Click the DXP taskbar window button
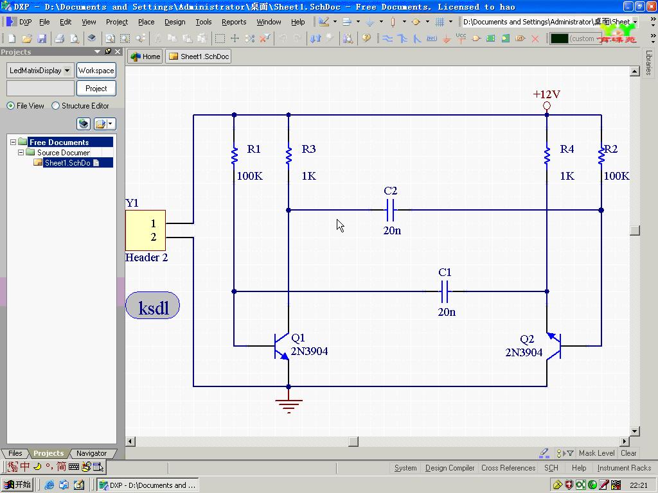The image size is (658, 493). click(x=148, y=485)
